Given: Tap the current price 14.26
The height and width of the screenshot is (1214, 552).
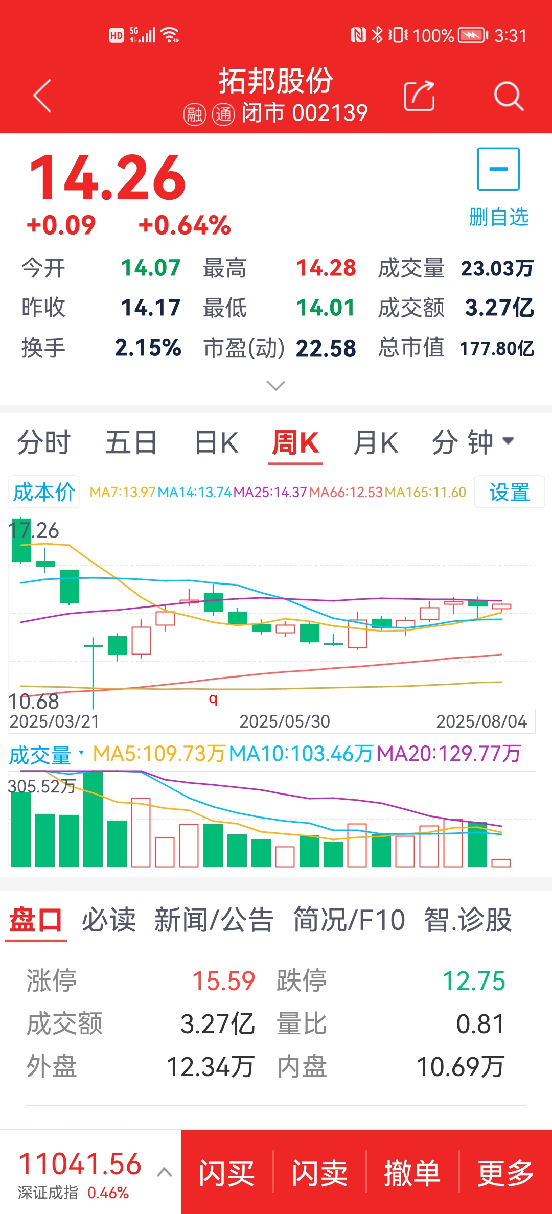Looking at the screenshot, I should 108,178.
